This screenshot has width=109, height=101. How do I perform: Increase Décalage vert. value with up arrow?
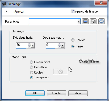click(x=59, y=44)
